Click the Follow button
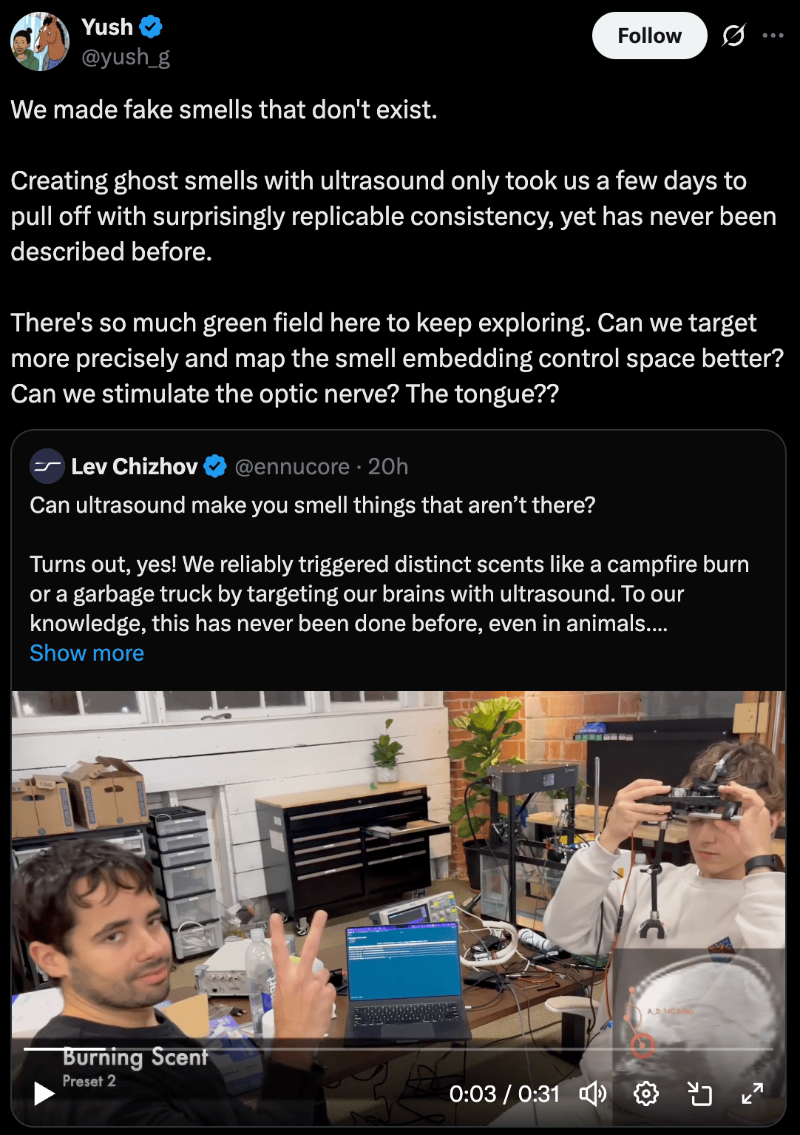Screen dimensions: 800x1135 (649, 36)
